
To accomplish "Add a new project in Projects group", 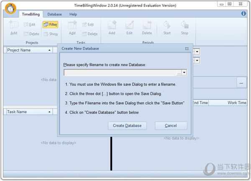I will tap(14, 28).
